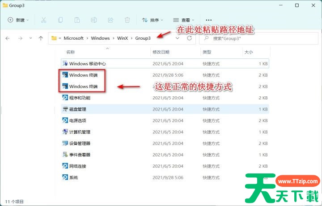Screen dimensions: 322x206
Task: Click the 11 个项目 status text
Action: (14, 202)
